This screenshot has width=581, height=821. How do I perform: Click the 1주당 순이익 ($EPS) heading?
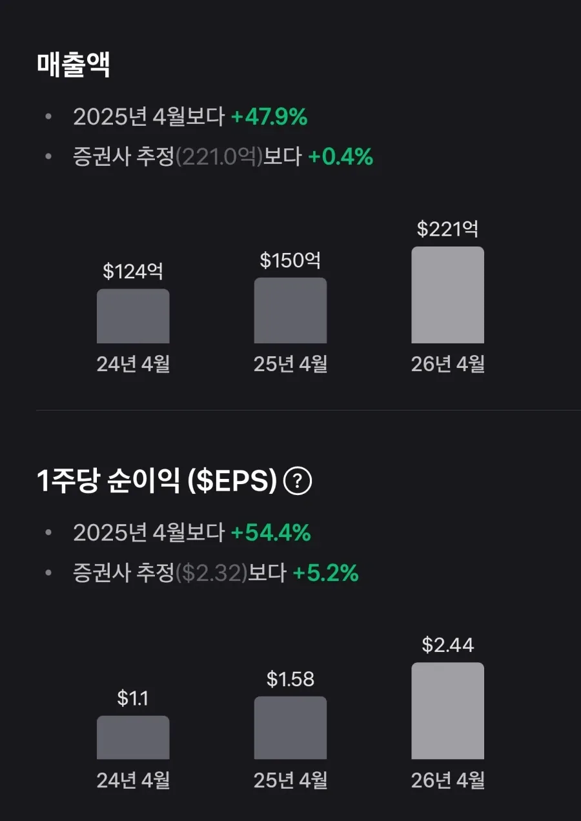(158, 481)
